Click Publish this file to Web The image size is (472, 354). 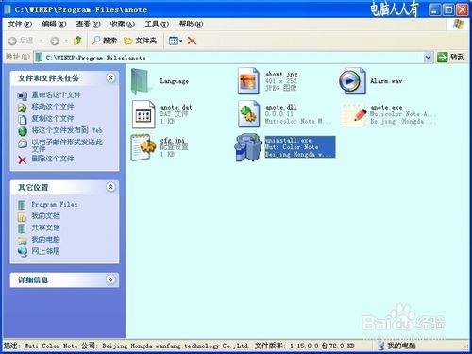click(x=67, y=130)
